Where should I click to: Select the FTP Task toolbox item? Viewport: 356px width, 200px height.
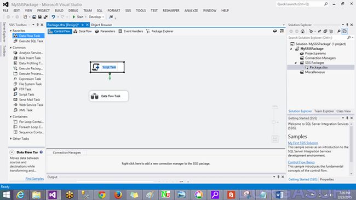click(x=25, y=89)
